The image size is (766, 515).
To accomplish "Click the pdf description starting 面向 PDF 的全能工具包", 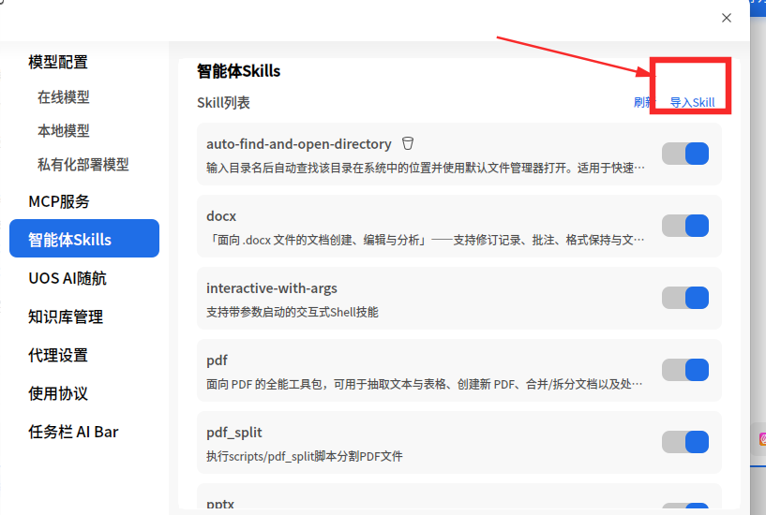I will pyautogui.click(x=425, y=384).
